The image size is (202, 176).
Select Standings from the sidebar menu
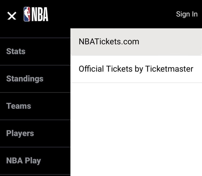click(x=24, y=79)
